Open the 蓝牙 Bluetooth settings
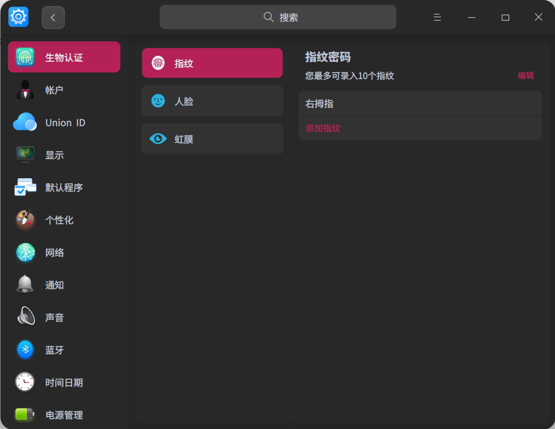This screenshot has width=555, height=429. pyautogui.click(x=54, y=349)
